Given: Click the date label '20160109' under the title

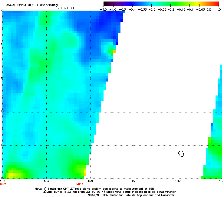Looking at the screenshot, I should [x=66, y=8].
